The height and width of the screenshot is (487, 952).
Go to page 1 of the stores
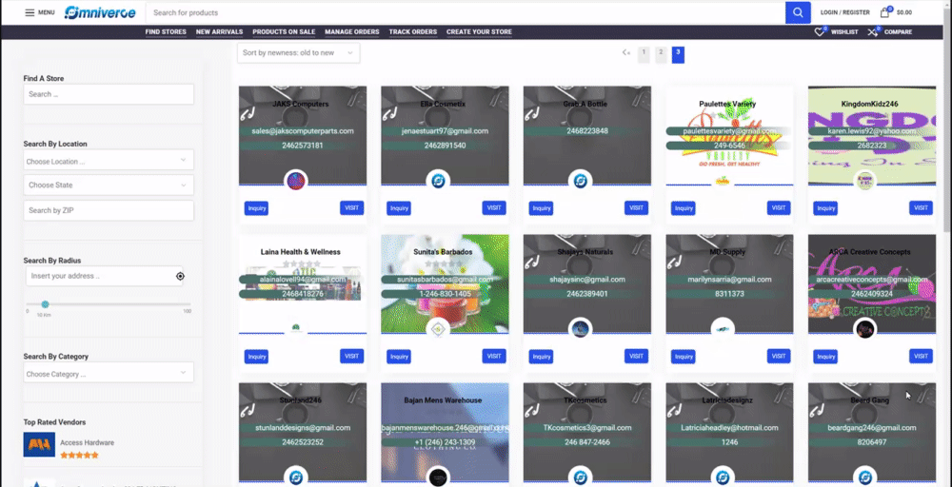(x=644, y=54)
